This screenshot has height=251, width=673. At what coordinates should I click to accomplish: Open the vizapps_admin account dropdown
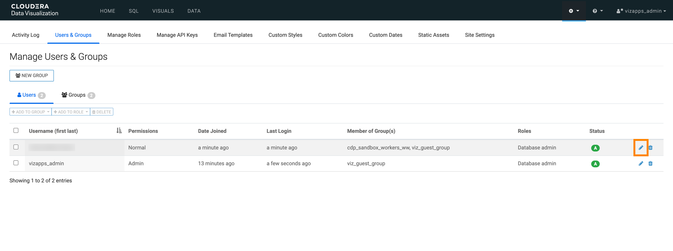click(x=641, y=11)
